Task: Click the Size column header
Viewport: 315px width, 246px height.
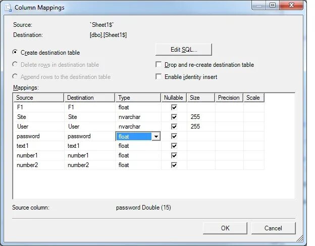Action: [201, 98]
